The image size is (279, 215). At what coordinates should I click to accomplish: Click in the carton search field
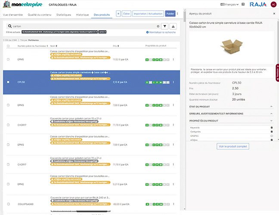[84, 26]
